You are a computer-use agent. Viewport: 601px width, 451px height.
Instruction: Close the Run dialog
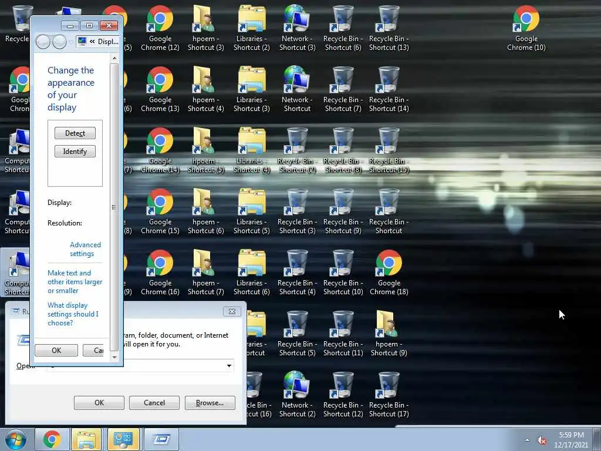point(232,311)
